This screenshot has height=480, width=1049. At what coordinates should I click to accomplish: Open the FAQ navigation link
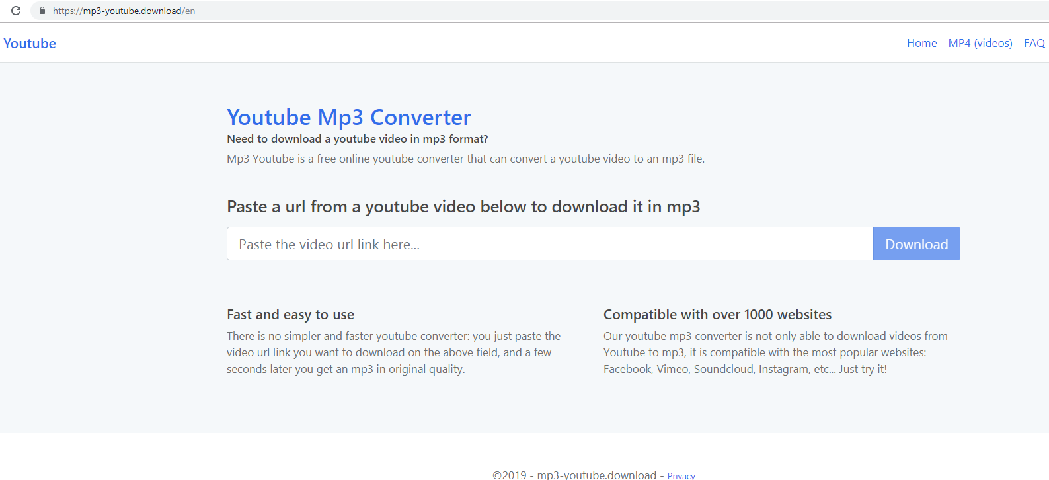click(1034, 43)
